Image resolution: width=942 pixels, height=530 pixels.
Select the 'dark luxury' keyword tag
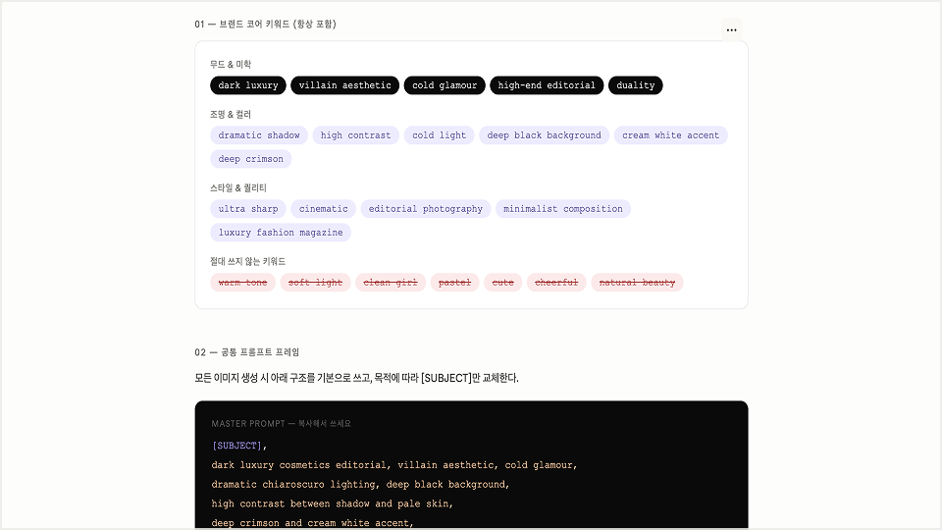tap(248, 85)
